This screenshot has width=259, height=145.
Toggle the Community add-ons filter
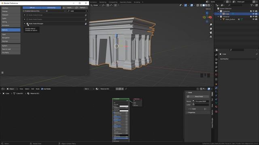coord(51,8)
